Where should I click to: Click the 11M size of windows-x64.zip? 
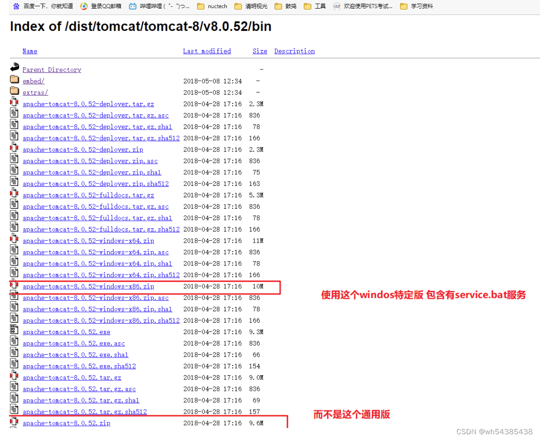258,241
